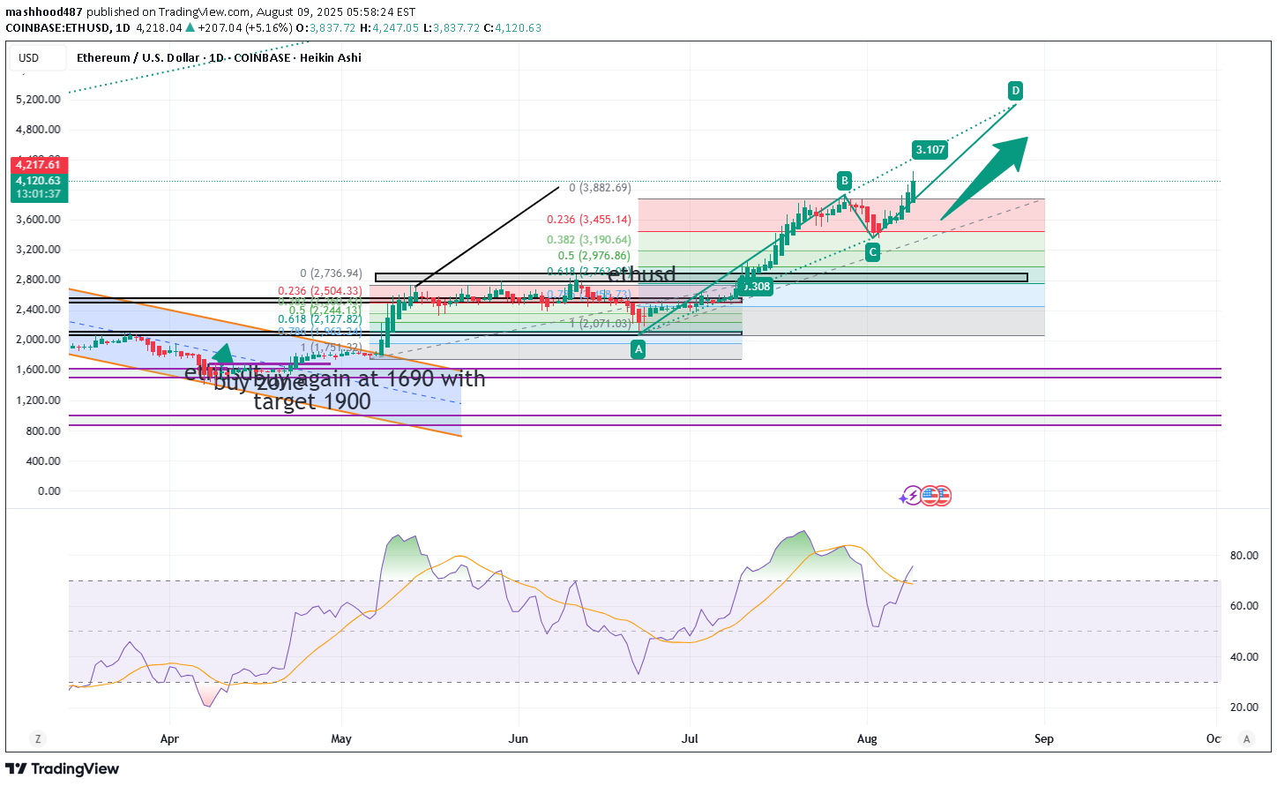Click the TradingView logo

[x=62, y=768]
